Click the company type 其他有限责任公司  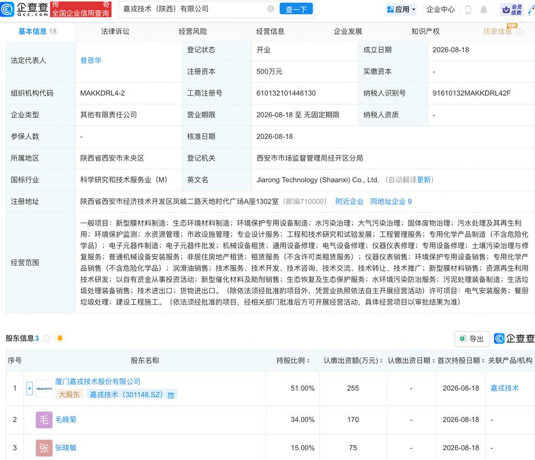coord(109,115)
